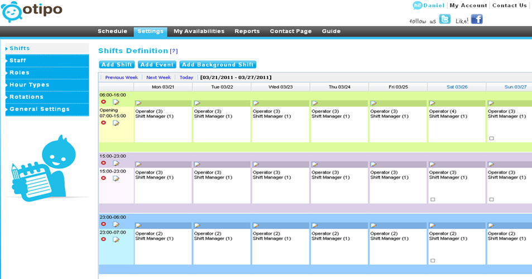
Task: Select Staff in the sidebar
Action: (18, 60)
